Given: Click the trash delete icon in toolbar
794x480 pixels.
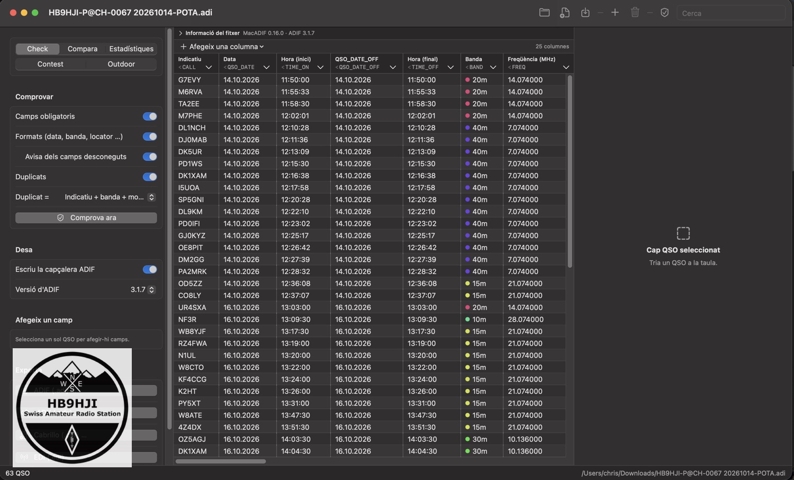Looking at the screenshot, I should click(635, 13).
